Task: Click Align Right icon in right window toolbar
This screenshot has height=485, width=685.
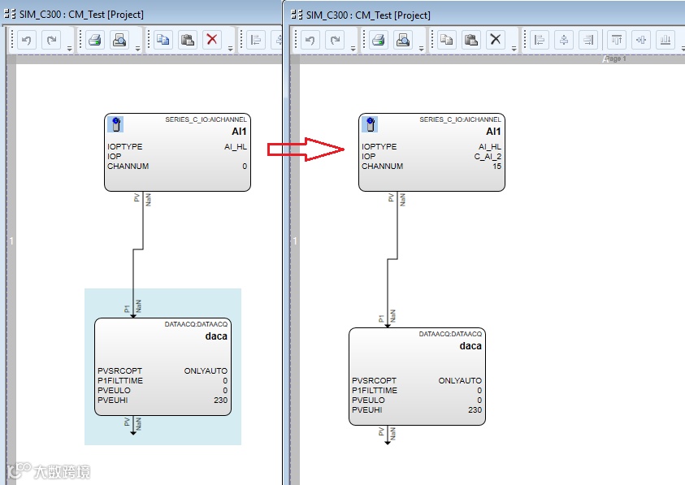Action: (588, 40)
